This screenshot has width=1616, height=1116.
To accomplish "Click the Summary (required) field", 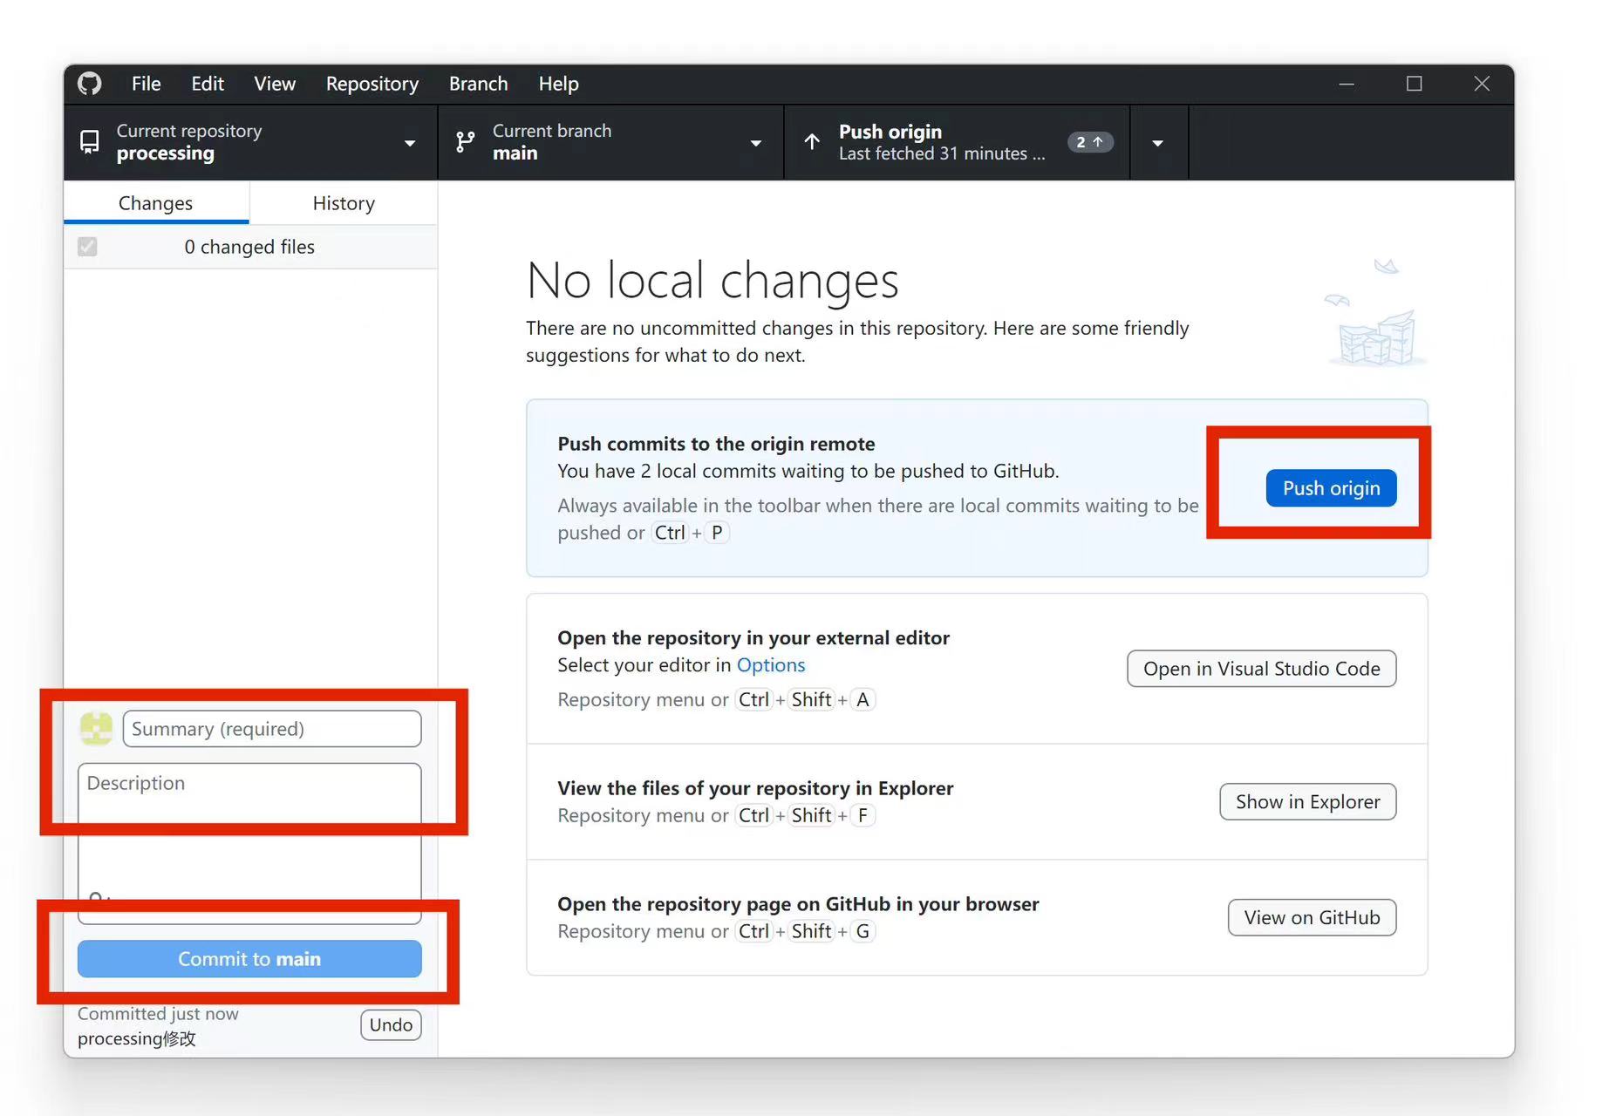I will click(272, 729).
